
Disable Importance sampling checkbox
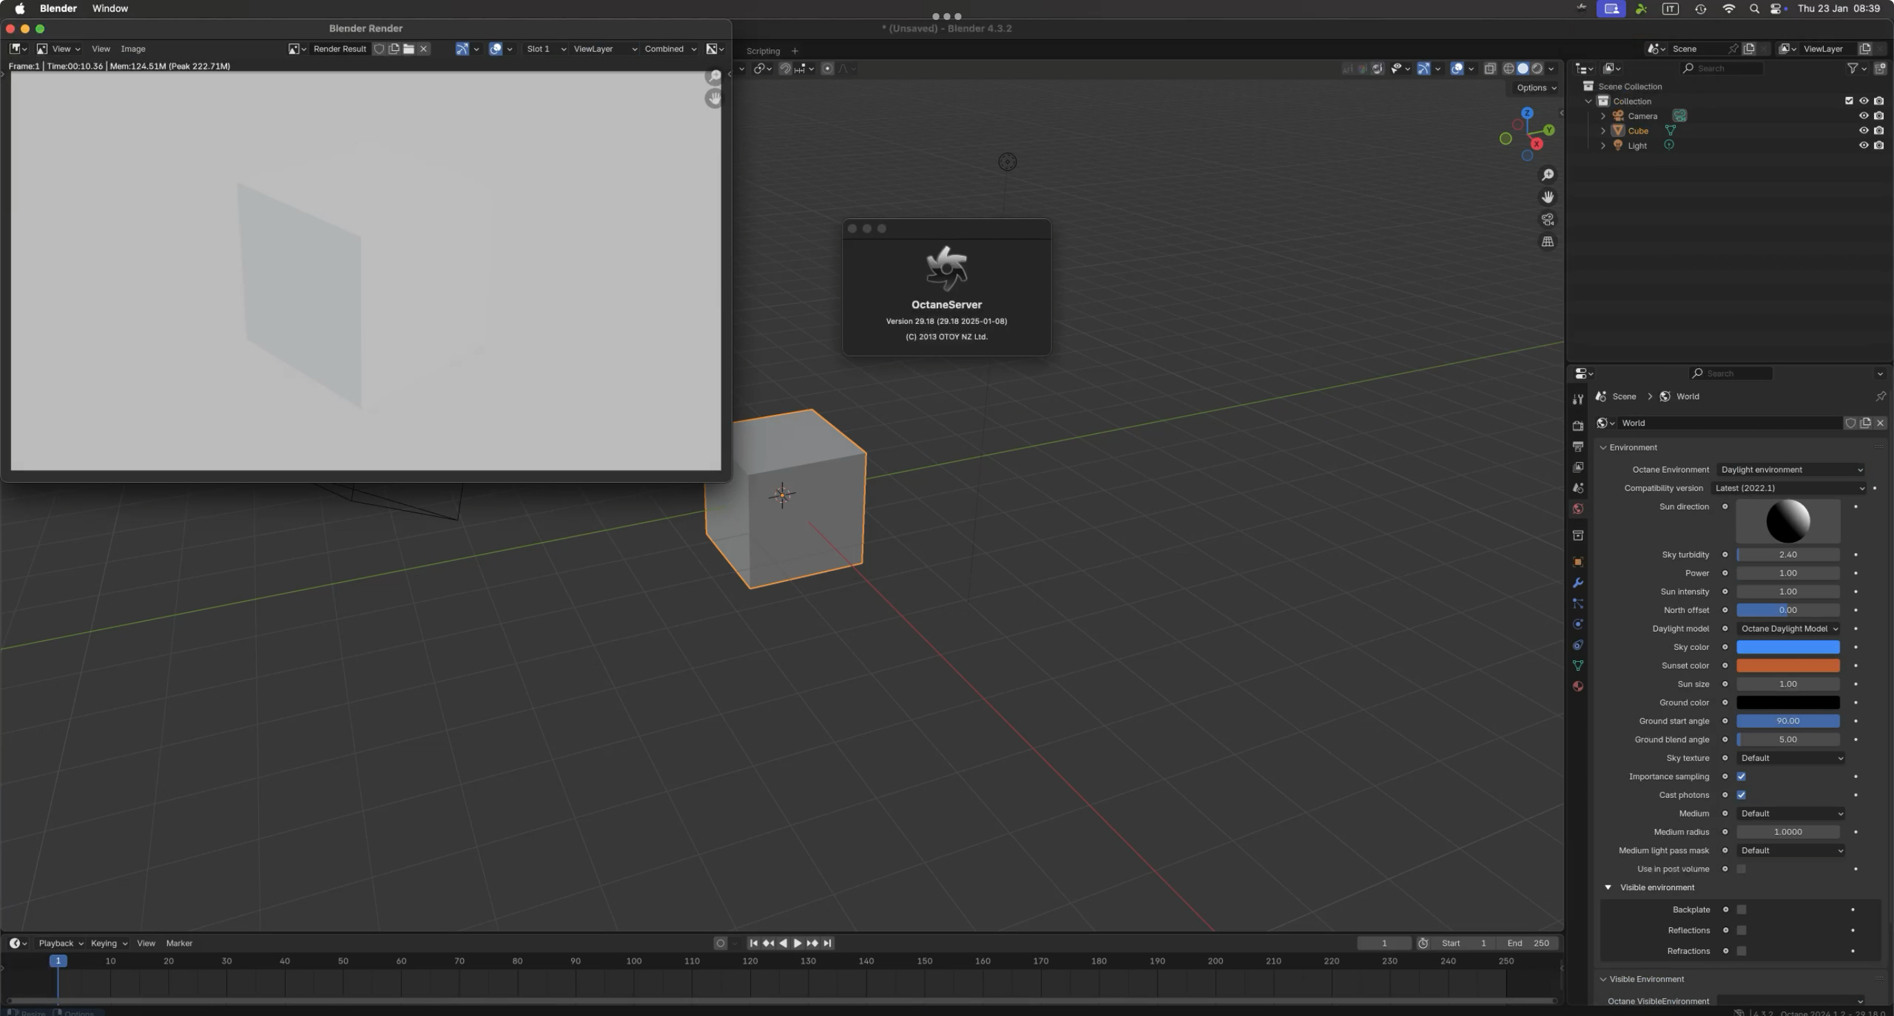coord(1741,777)
